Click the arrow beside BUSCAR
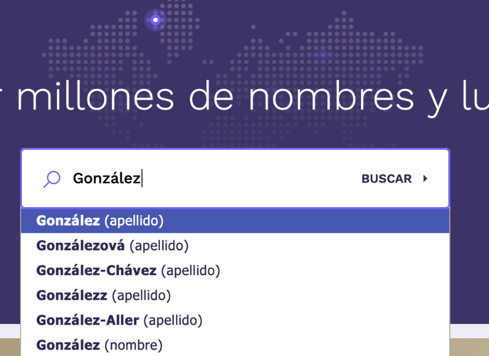The width and height of the screenshot is (489, 356). [x=425, y=179]
